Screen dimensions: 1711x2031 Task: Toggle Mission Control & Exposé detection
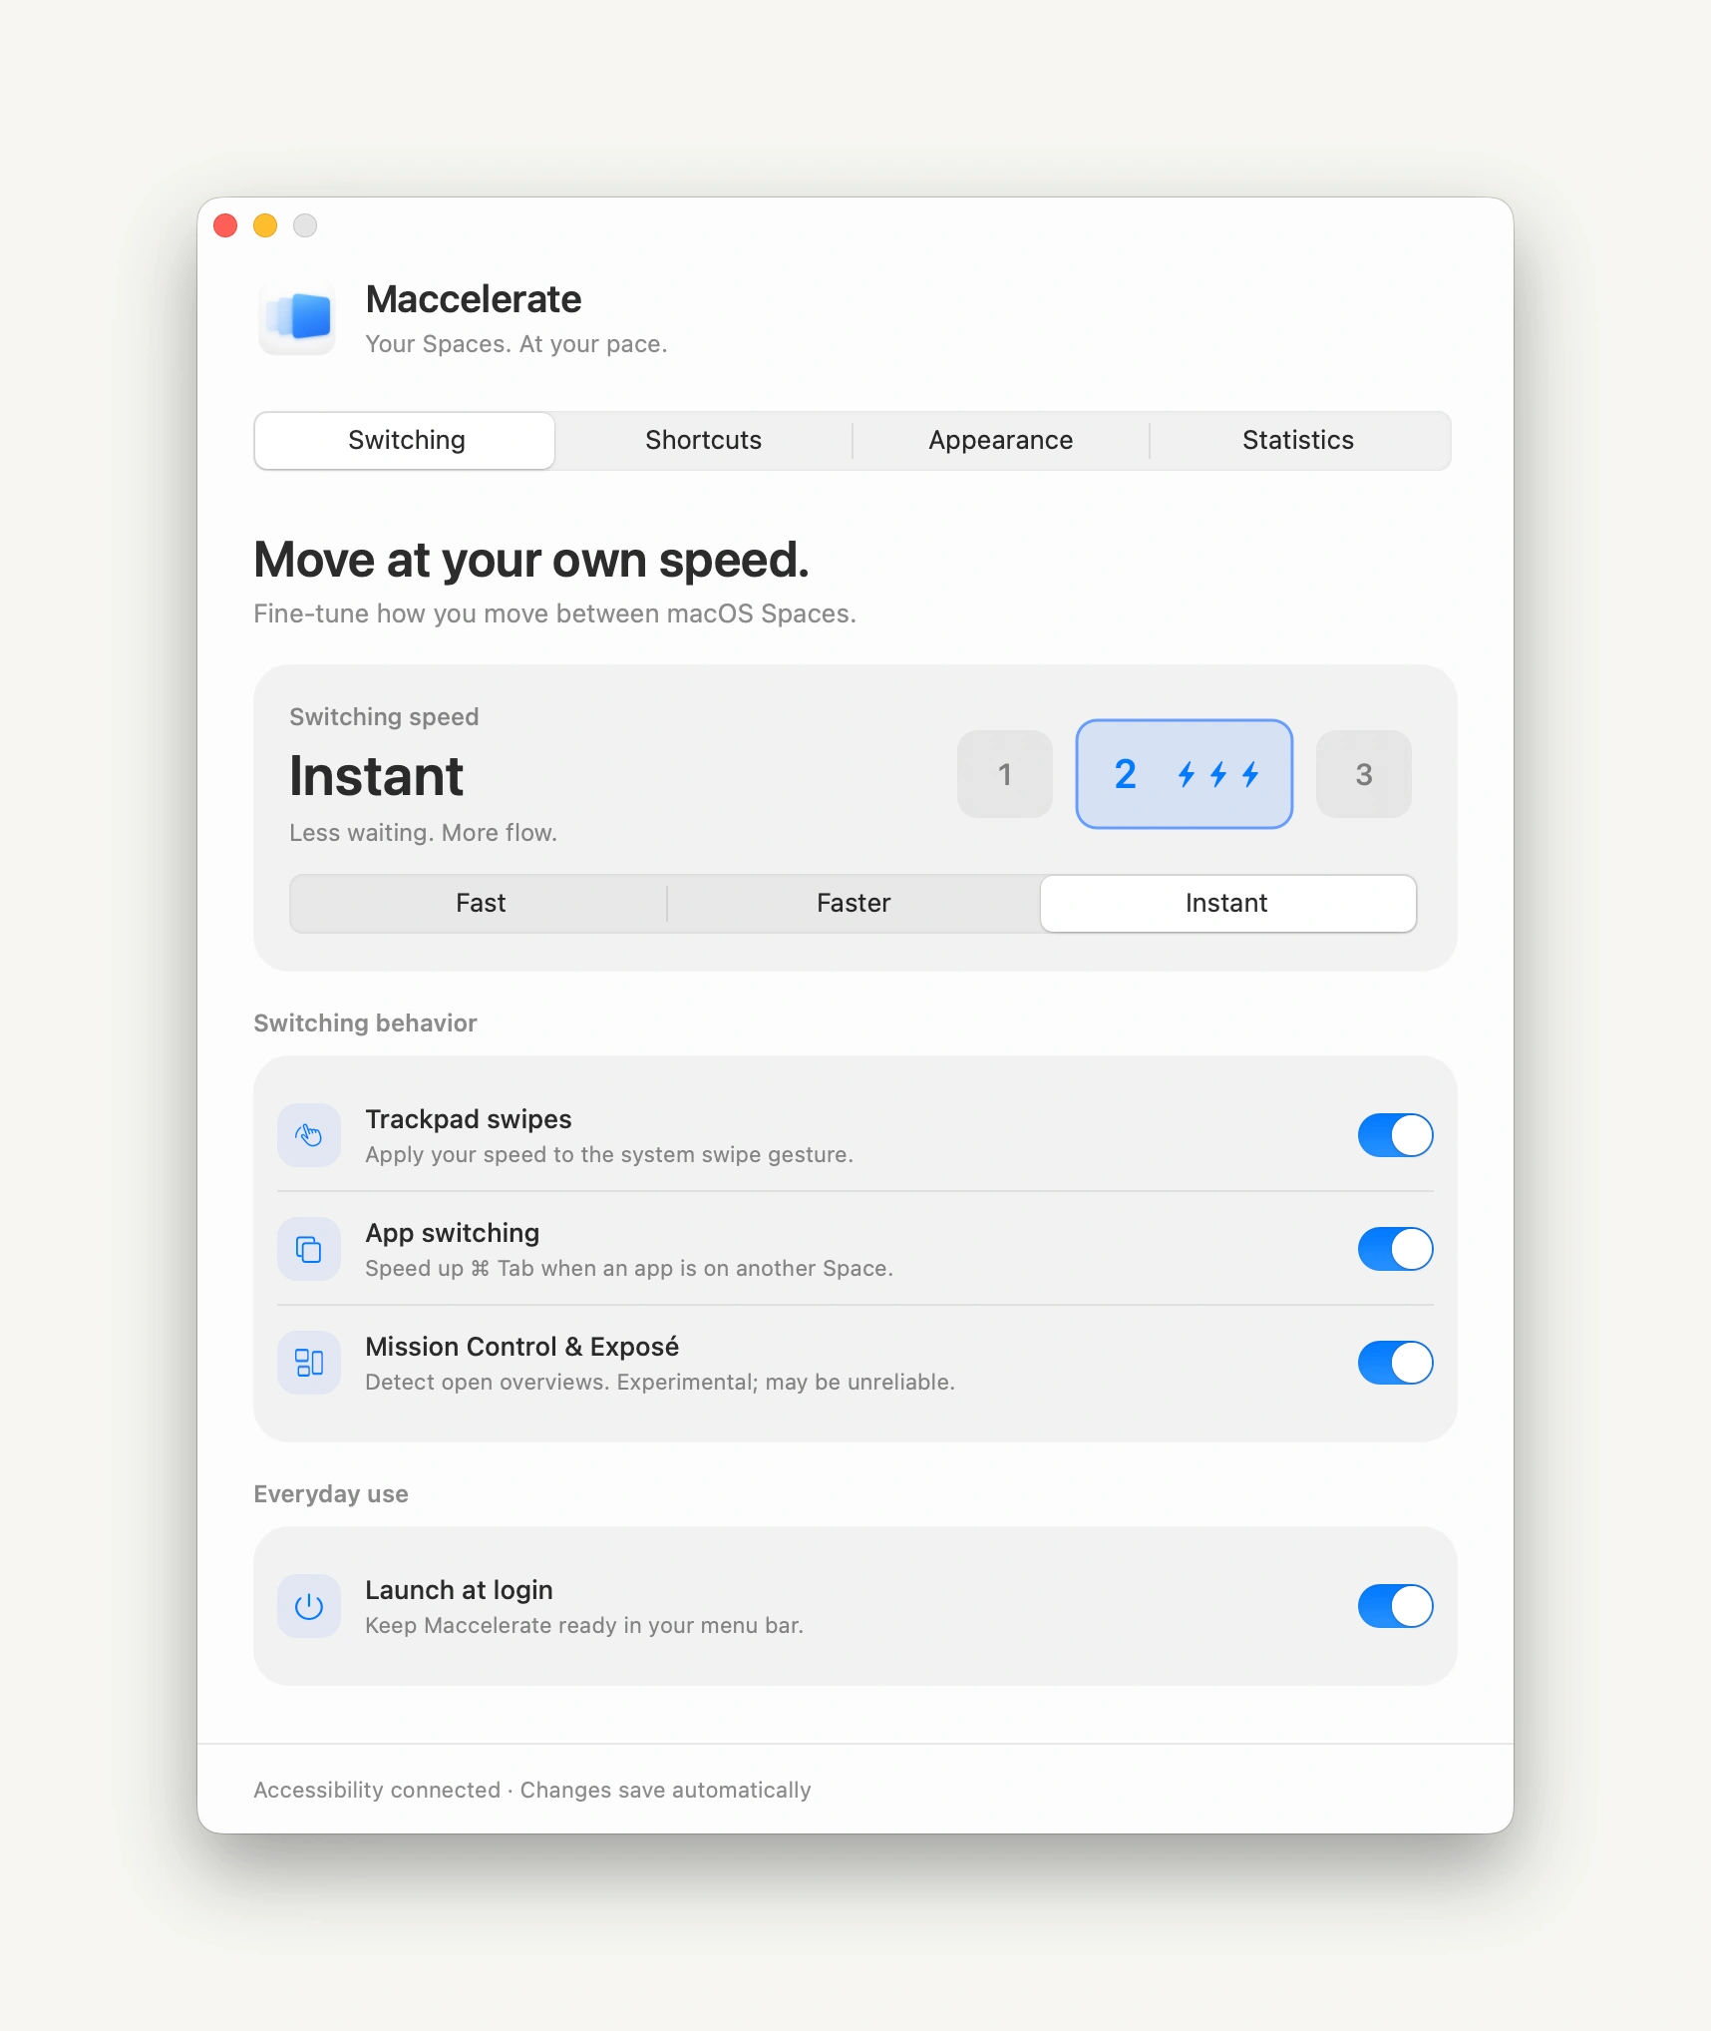pos(1395,1363)
